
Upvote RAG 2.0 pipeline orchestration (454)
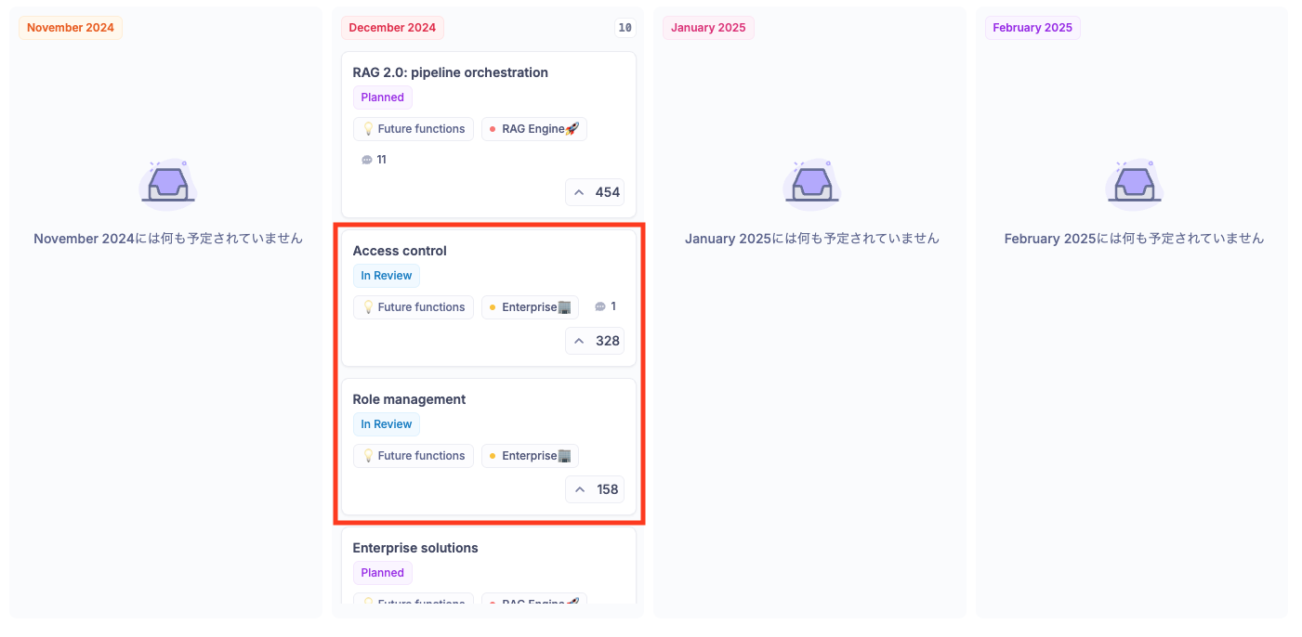tap(595, 192)
